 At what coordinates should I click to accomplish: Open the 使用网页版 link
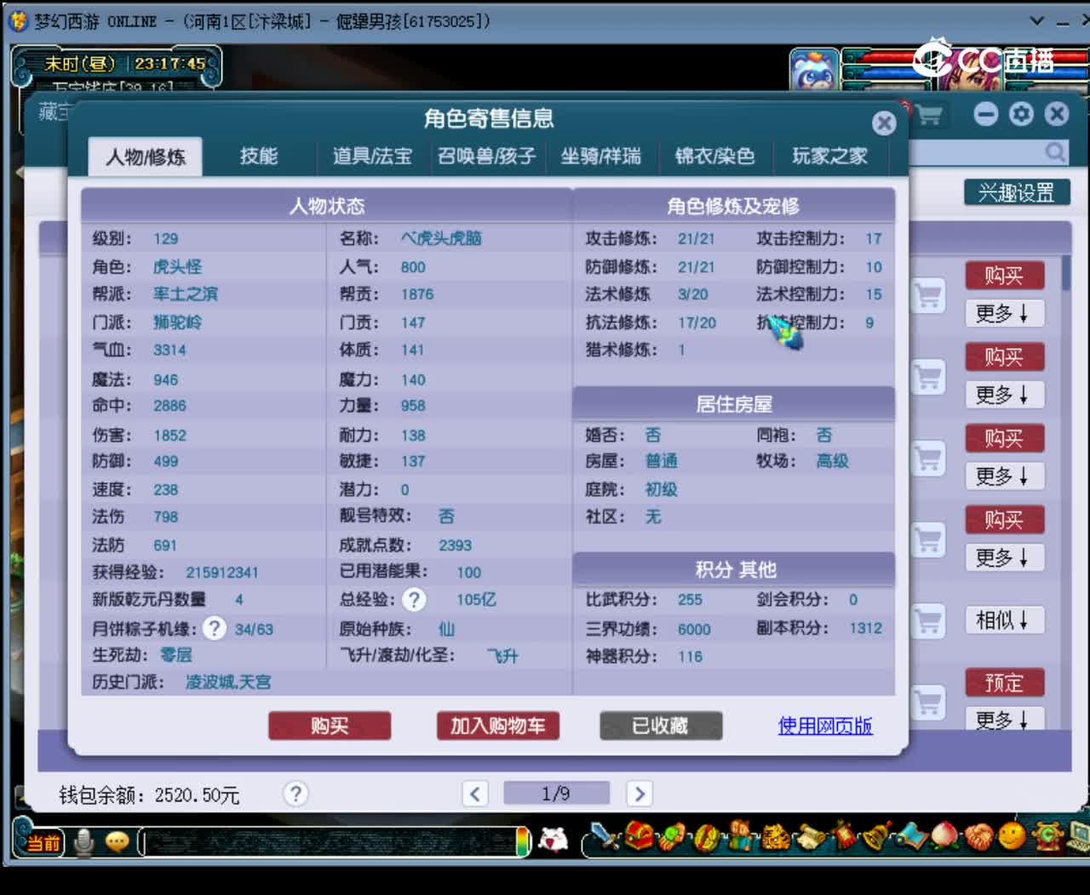pos(825,726)
